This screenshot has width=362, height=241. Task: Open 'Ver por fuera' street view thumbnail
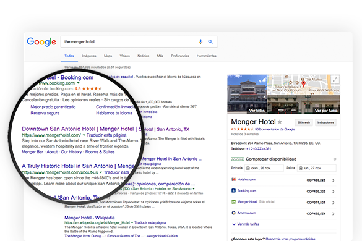pyautogui.click(x=304, y=104)
